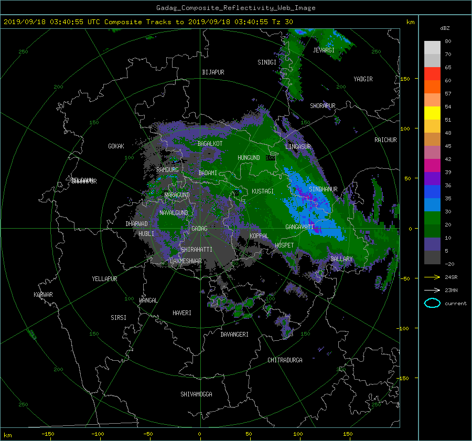Click the yellow 24SR arrow legend icon

pyautogui.click(x=432, y=277)
